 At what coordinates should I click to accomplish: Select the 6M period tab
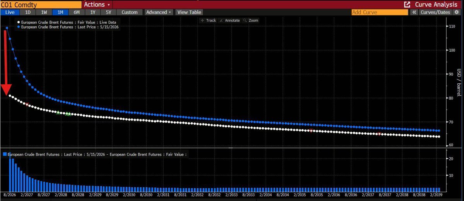coord(77,12)
